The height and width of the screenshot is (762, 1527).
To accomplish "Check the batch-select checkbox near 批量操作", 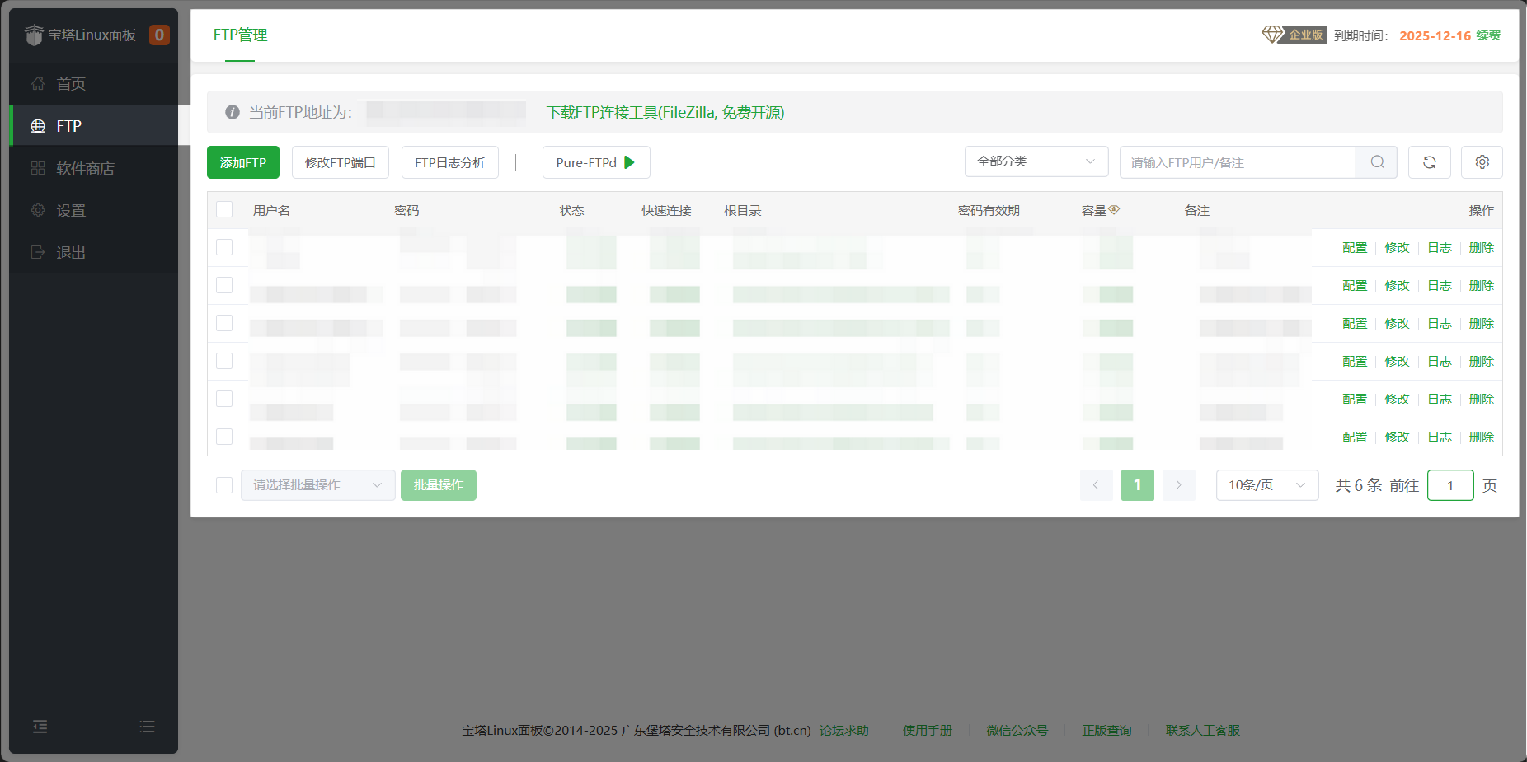I will 223,485.
